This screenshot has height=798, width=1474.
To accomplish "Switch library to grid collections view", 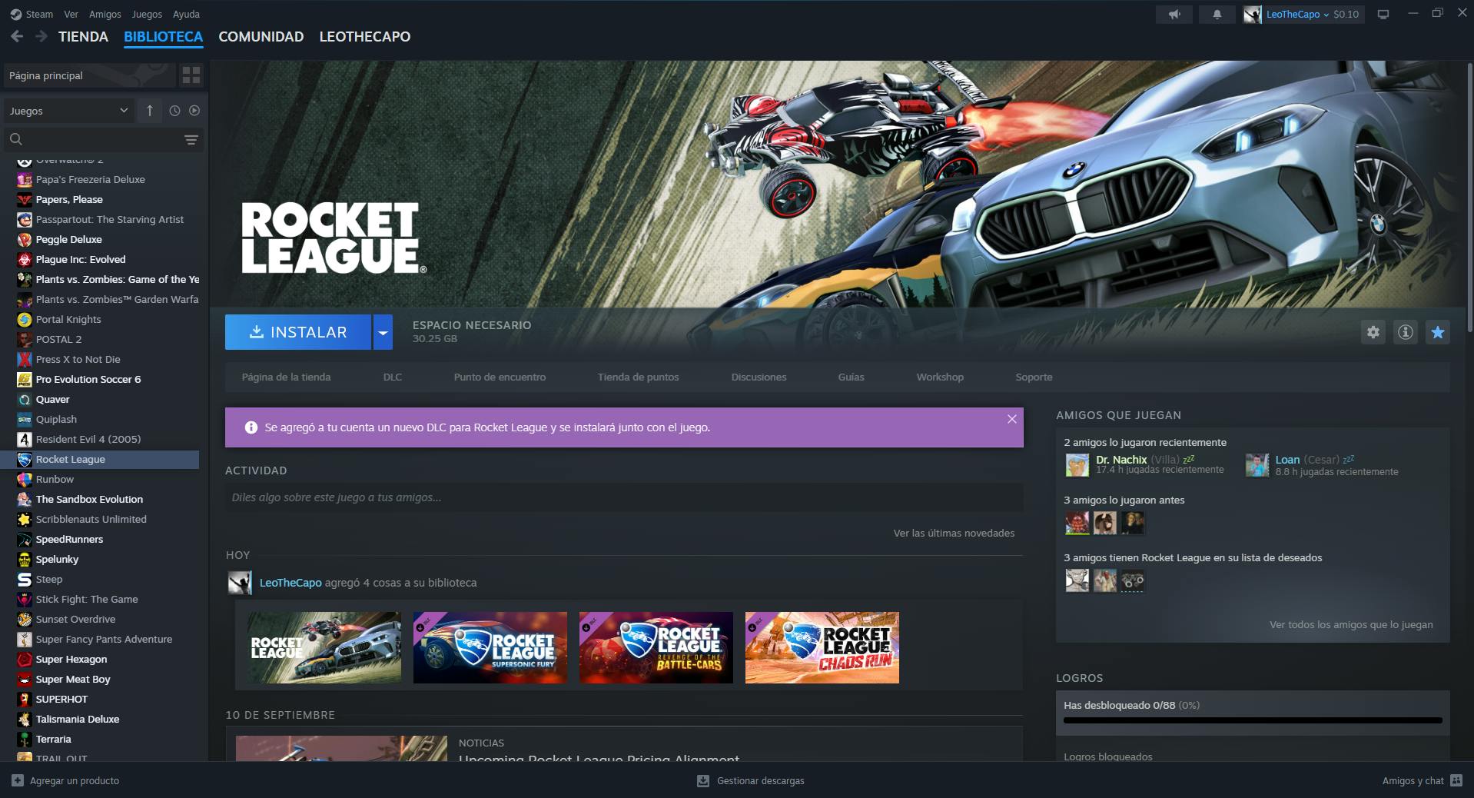I will click(x=191, y=75).
